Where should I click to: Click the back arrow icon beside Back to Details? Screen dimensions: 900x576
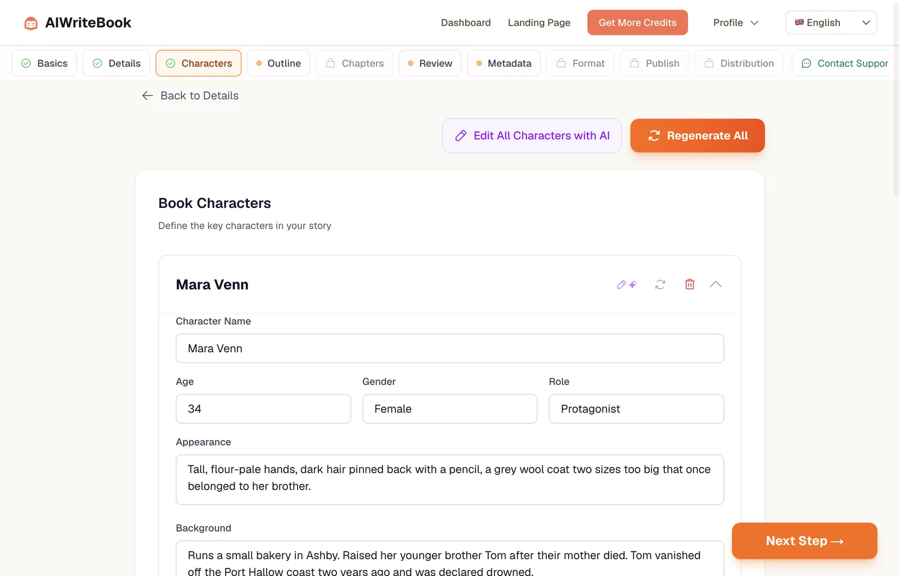[x=147, y=96]
